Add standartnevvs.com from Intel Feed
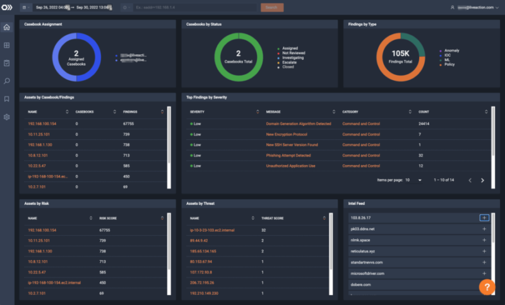Screen dimensions: 505x305 click(484, 262)
